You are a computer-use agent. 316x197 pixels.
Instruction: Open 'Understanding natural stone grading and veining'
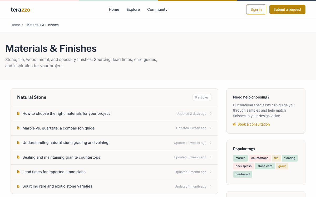114,143
